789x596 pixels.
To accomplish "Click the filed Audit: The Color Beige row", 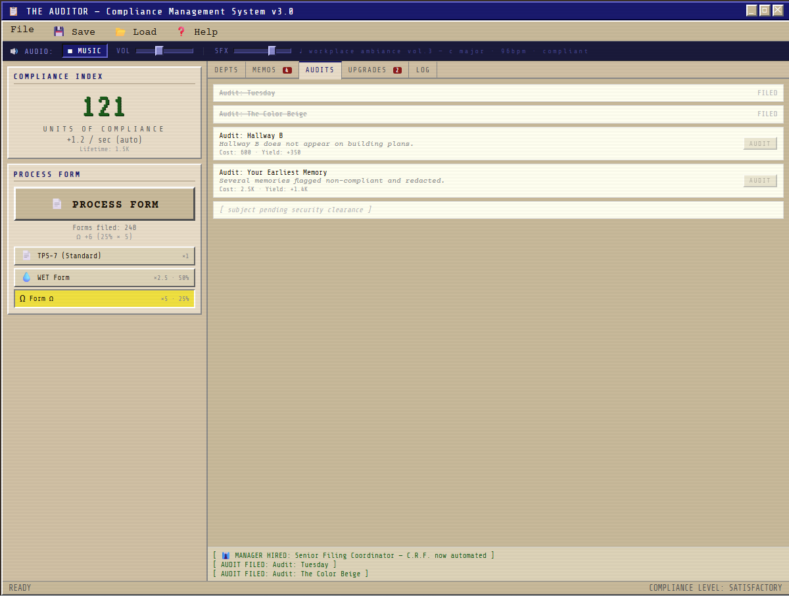I will tap(498, 114).
